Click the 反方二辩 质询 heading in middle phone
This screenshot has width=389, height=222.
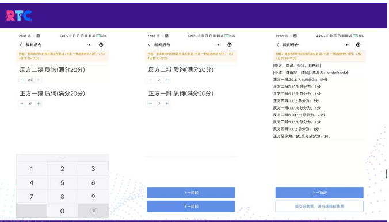(x=181, y=70)
